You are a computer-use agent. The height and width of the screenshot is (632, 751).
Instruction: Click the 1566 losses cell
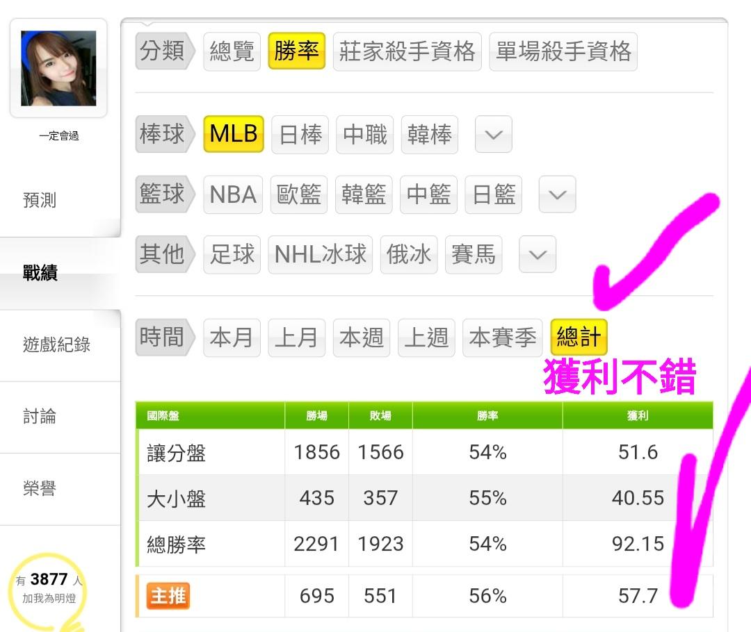pyautogui.click(x=381, y=452)
